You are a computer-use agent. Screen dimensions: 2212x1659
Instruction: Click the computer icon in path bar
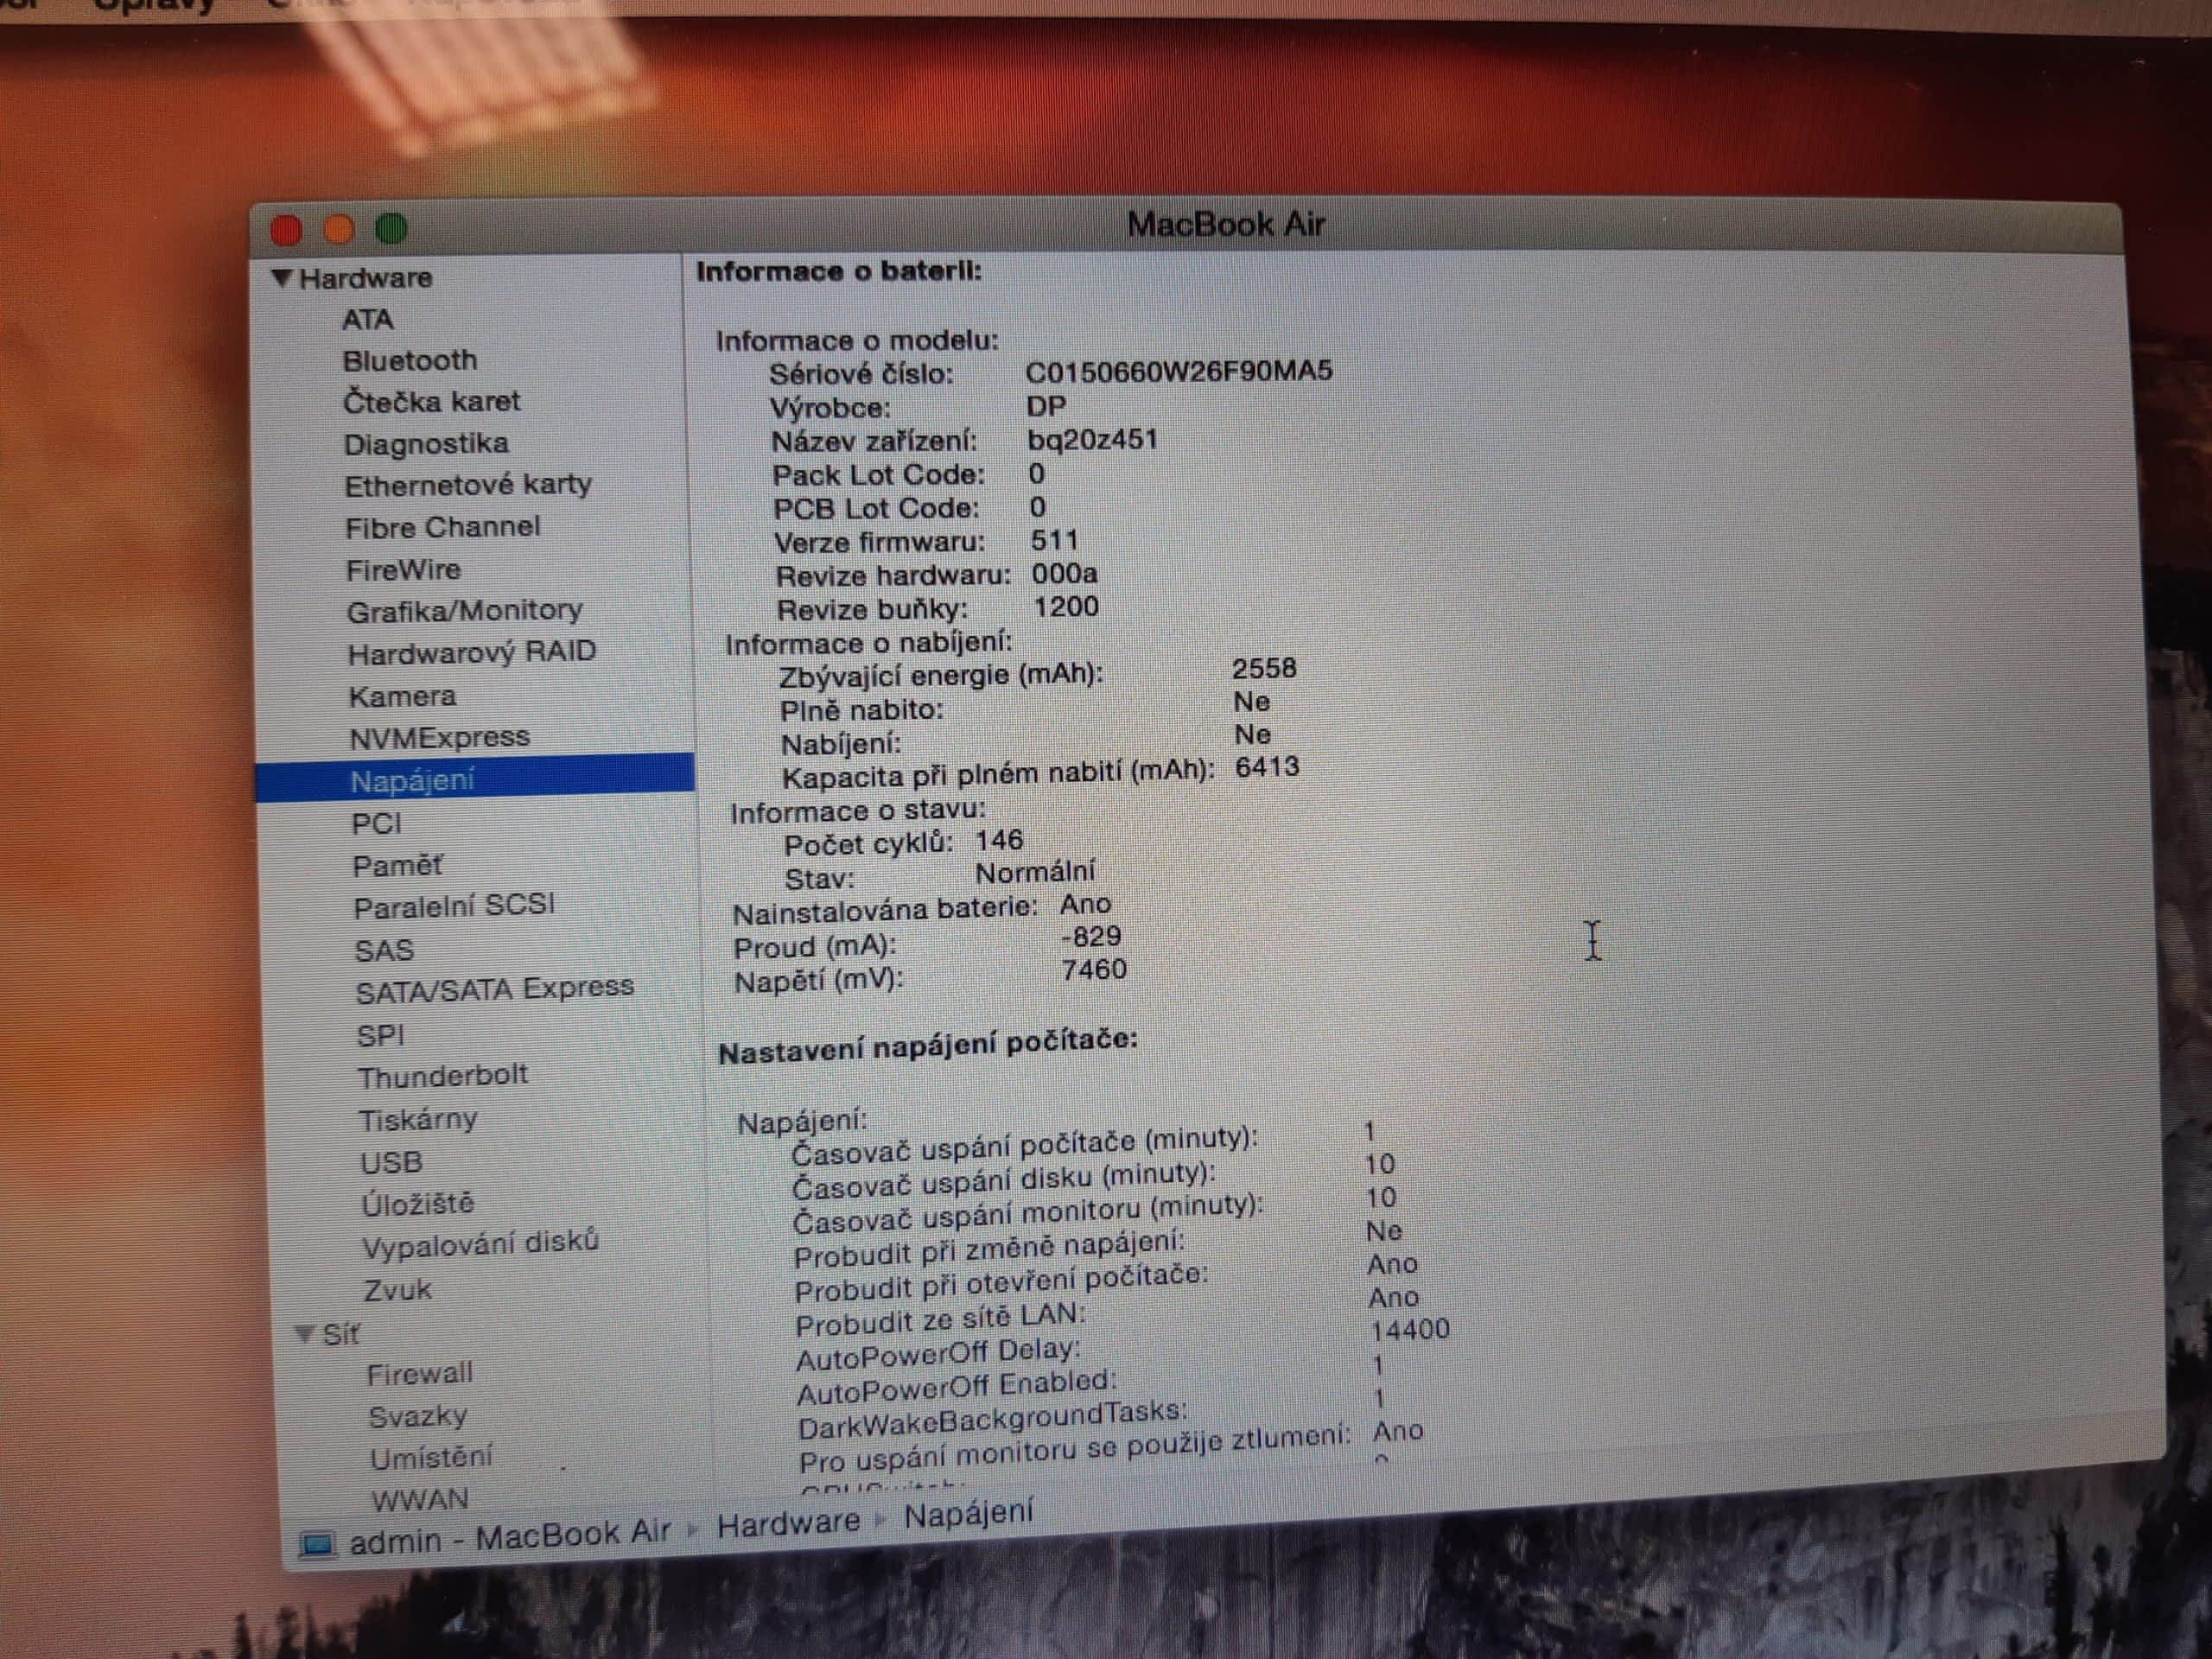(318, 1544)
